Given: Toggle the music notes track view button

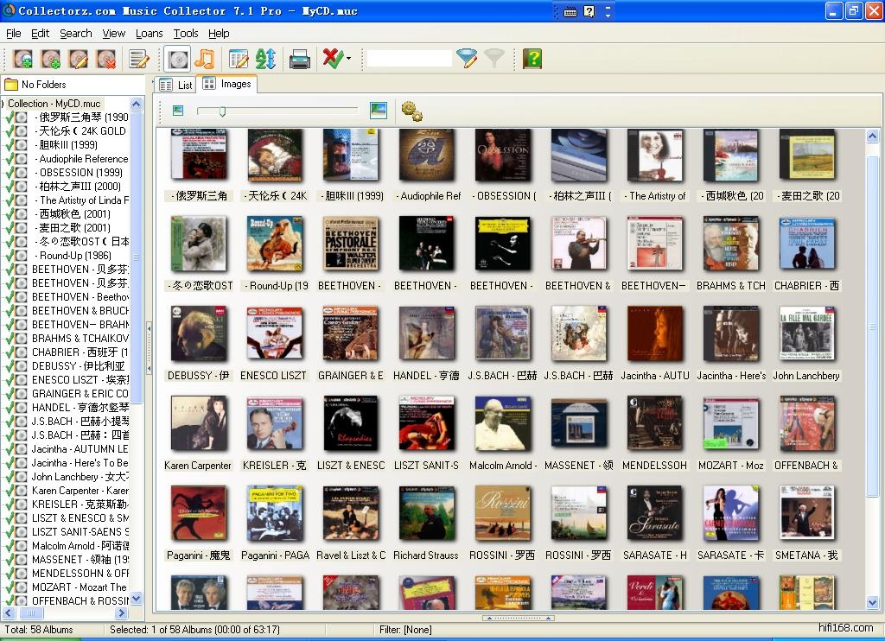Looking at the screenshot, I should (204, 59).
